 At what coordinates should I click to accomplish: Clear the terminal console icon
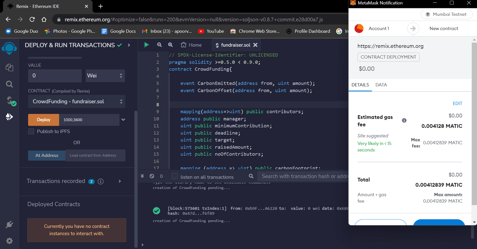152,176
